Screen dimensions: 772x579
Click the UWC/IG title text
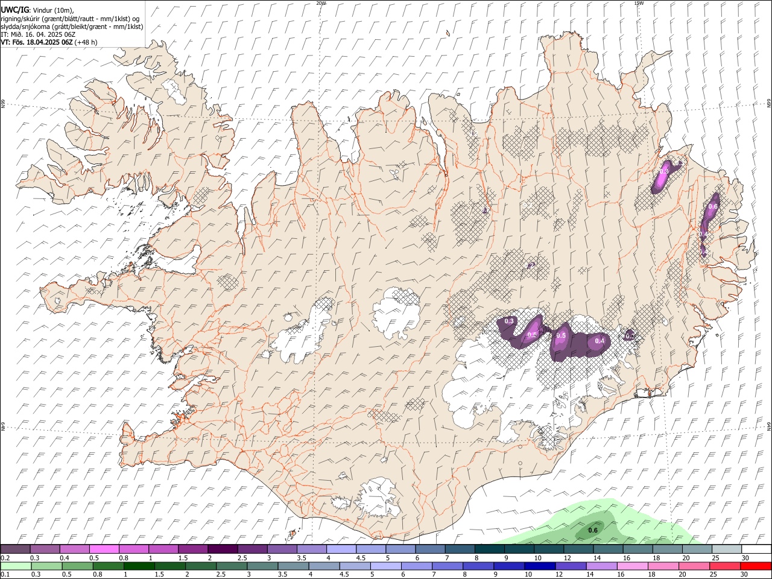[x=15, y=10]
